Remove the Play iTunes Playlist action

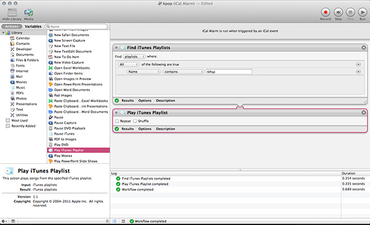point(364,112)
